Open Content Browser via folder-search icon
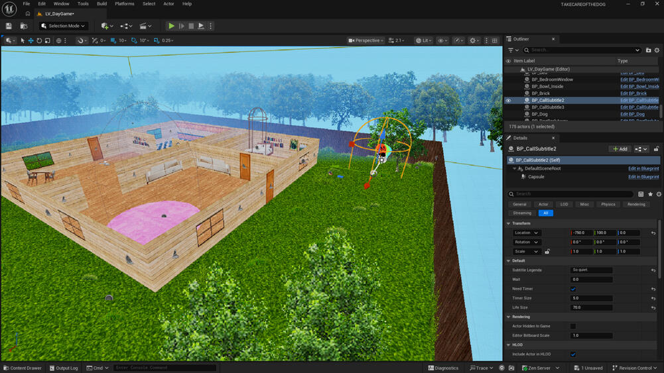This screenshot has width=664, height=373. pos(24,27)
